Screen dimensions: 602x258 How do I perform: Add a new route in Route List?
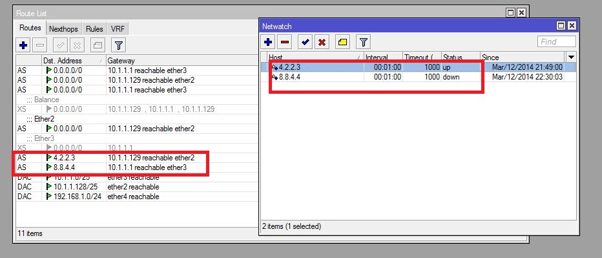tap(23, 46)
